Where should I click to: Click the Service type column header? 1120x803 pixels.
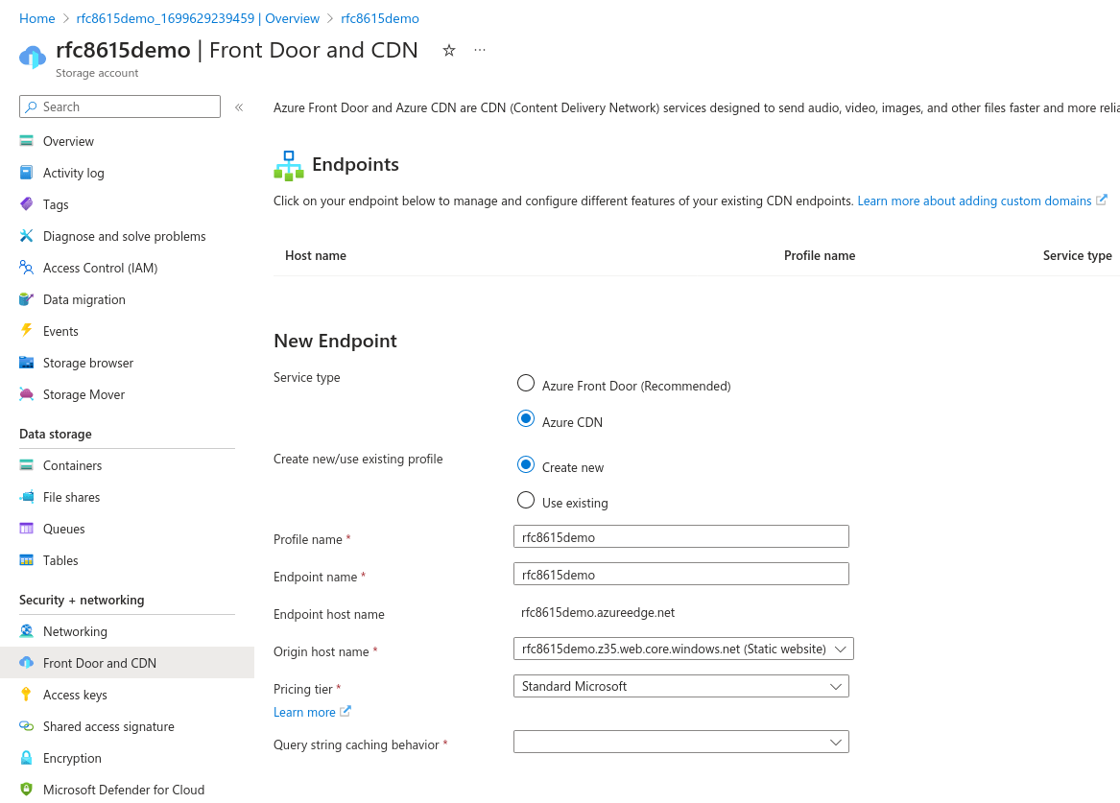(x=1077, y=255)
